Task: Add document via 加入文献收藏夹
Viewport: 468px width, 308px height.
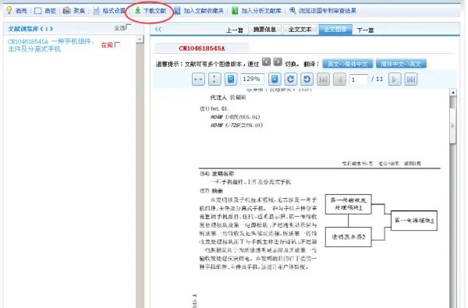Action: point(199,11)
